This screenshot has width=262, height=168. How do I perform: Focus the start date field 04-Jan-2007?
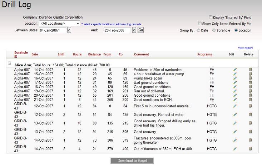(53, 30)
